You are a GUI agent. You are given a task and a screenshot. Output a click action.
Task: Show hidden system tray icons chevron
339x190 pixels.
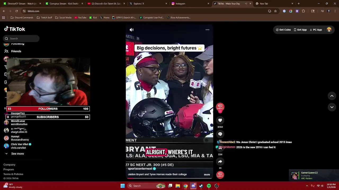pyautogui.click(x=307, y=186)
